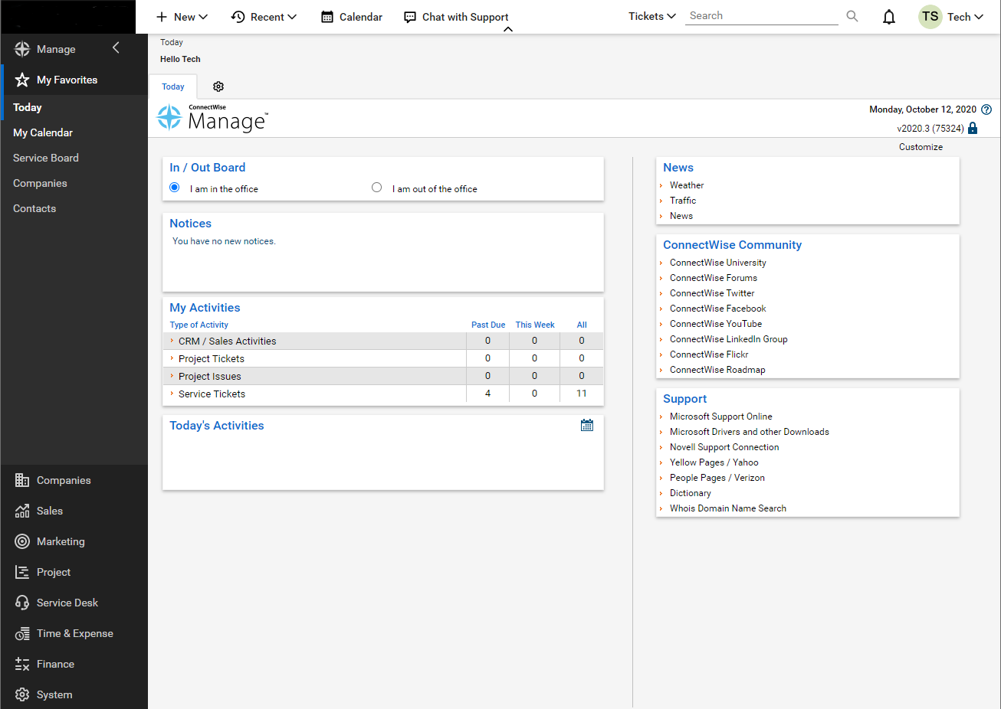This screenshot has width=1001, height=709.
Task: Open the ConnectWise University link
Action: (x=718, y=263)
